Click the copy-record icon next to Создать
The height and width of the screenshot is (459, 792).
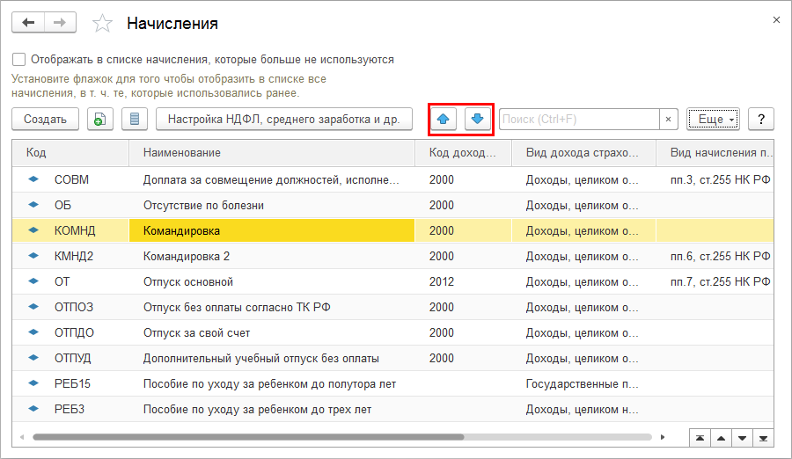(x=101, y=120)
